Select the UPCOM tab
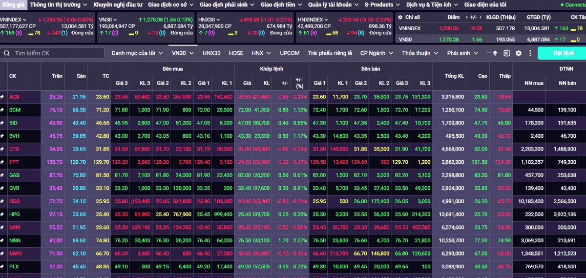Screen dimensions: 586x278 pyautogui.click(x=289, y=53)
